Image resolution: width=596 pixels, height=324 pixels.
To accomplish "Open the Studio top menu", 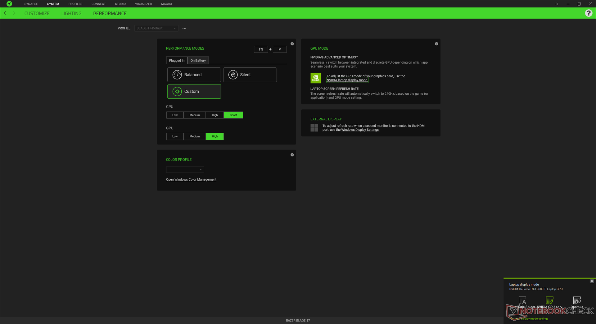I will [120, 4].
